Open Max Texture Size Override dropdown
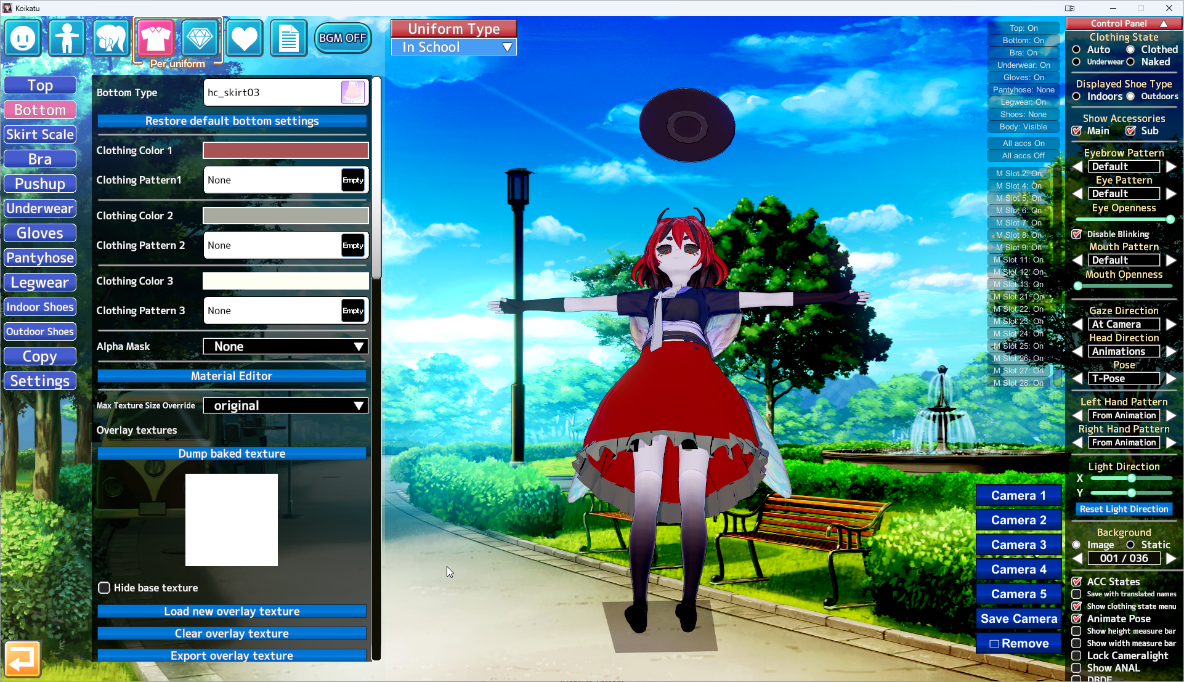The width and height of the screenshot is (1184, 682). (286, 405)
